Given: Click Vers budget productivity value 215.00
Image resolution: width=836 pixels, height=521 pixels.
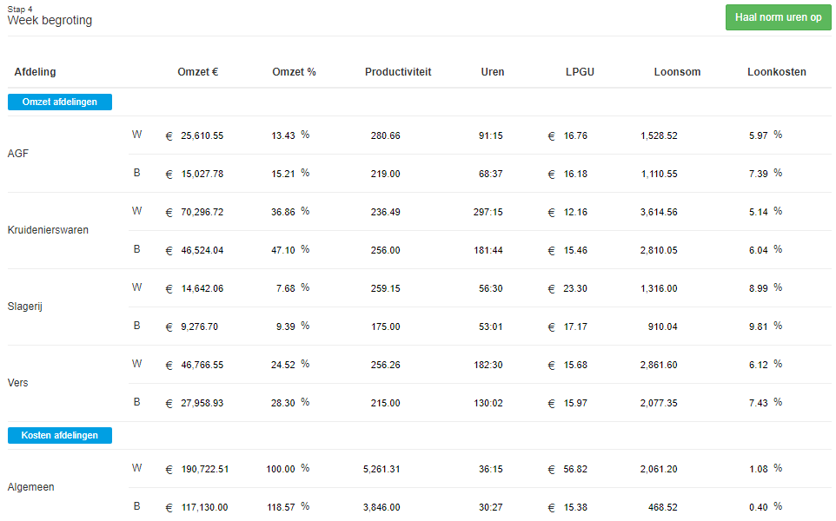Looking at the screenshot, I should (386, 403).
